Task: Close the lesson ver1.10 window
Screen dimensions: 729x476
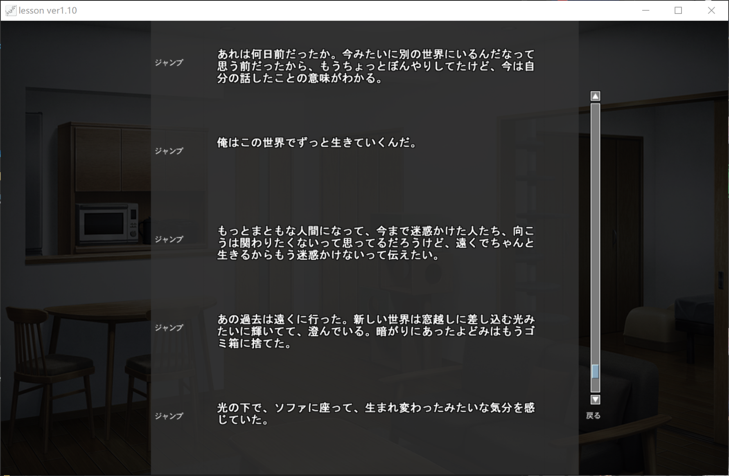Action: pos(711,11)
